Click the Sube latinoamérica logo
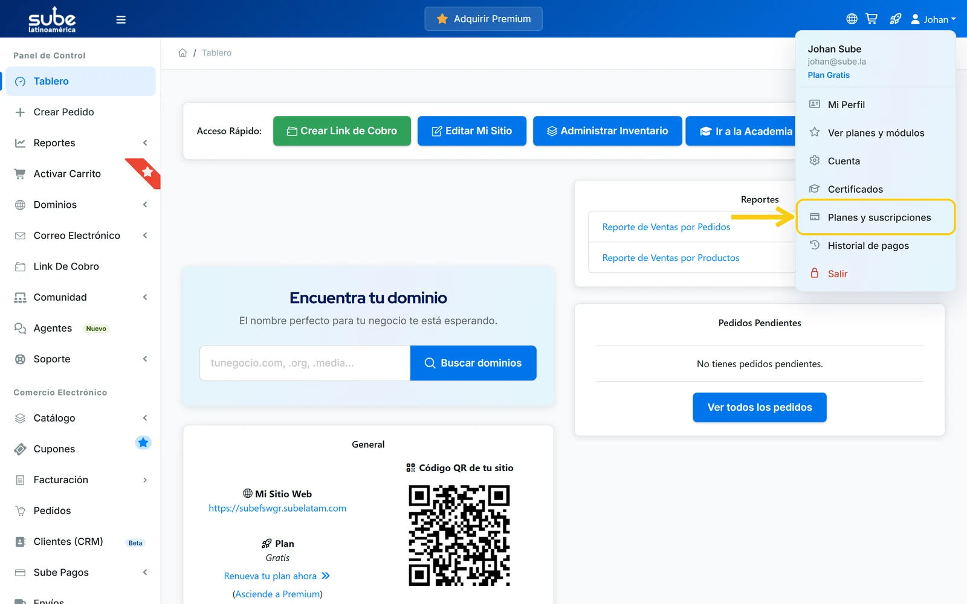 [52, 19]
